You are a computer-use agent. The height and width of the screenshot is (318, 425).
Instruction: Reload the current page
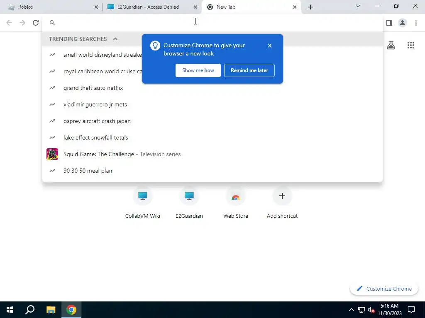(36, 23)
